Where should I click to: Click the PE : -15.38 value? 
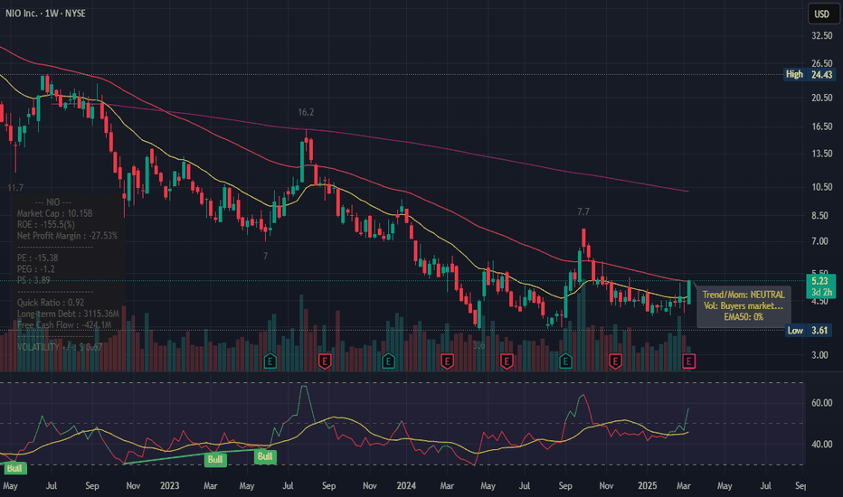[38, 258]
